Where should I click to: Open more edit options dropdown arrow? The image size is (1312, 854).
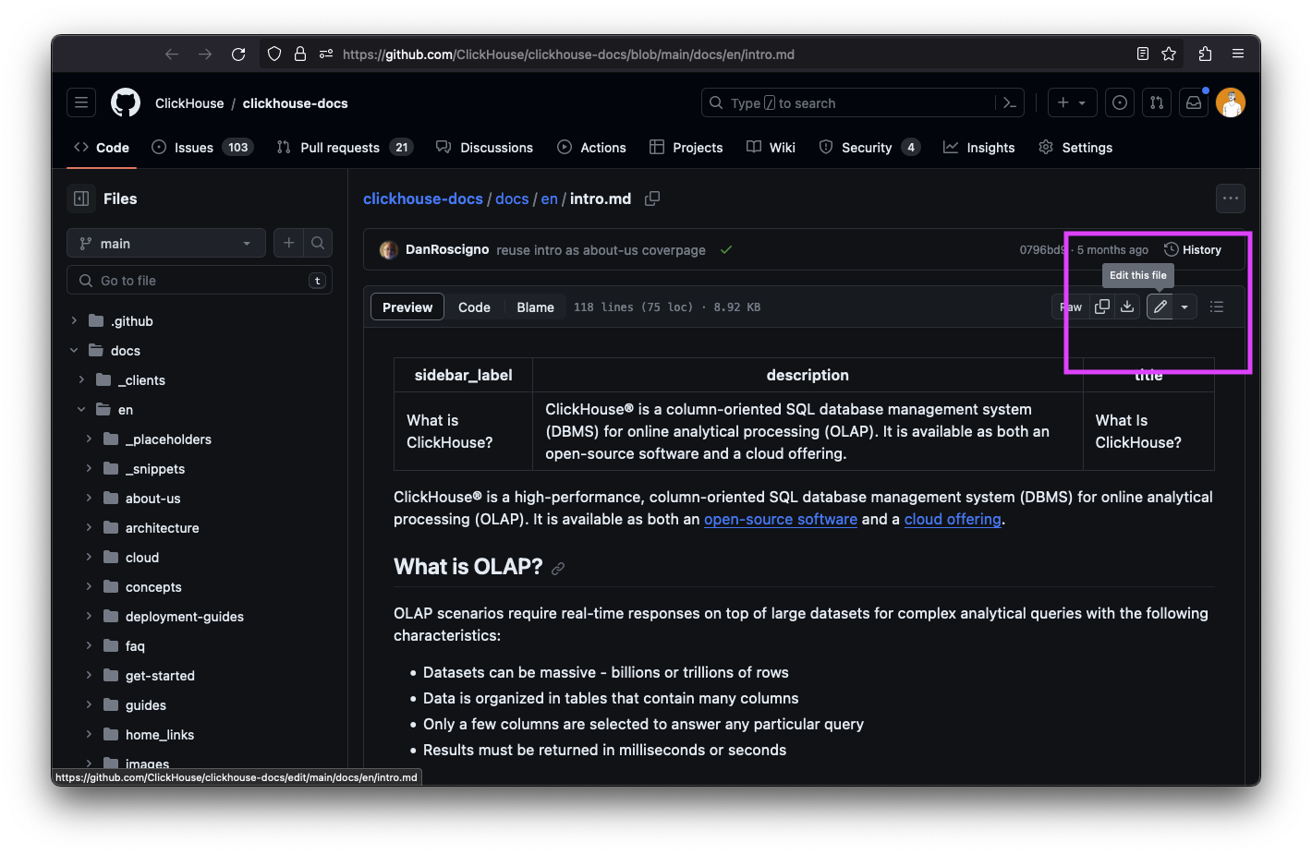pyautogui.click(x=1184, y=307)
